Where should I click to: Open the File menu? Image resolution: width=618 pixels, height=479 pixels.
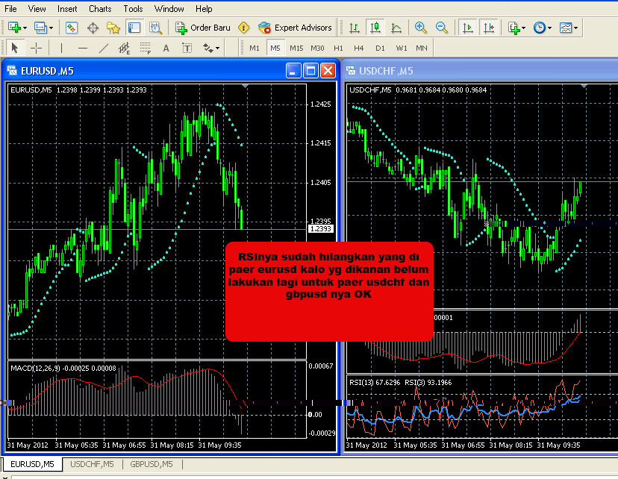tap(10, 9)
